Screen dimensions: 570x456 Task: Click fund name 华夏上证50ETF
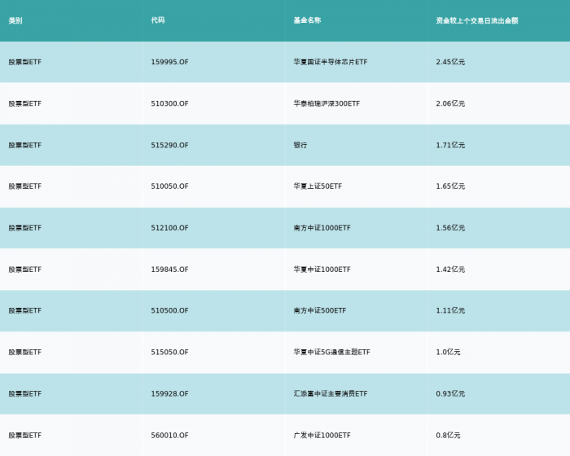tap(318, 186)
